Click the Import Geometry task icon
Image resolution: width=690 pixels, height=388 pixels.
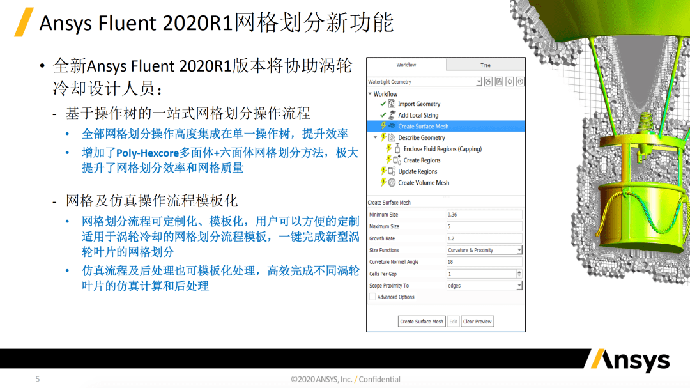pyautogui.click(x=392, y=104)
